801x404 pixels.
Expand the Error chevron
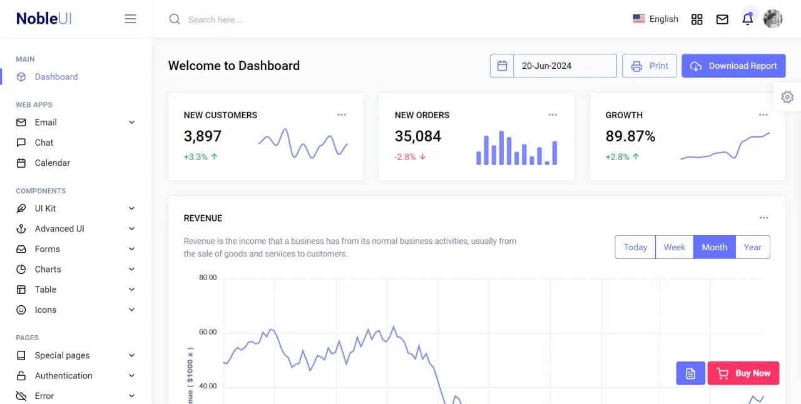point(131,396)
